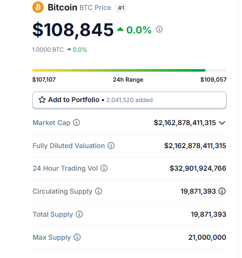Open Fully Diluted Valuation info icon
The width and height of the screenshot is (242, 258).
point(111,146)
